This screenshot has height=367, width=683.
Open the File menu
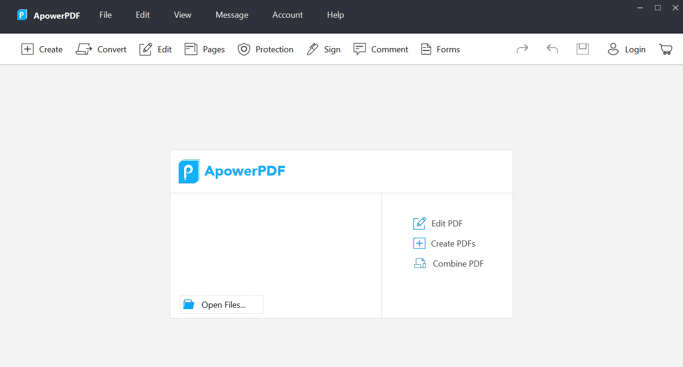105,15
